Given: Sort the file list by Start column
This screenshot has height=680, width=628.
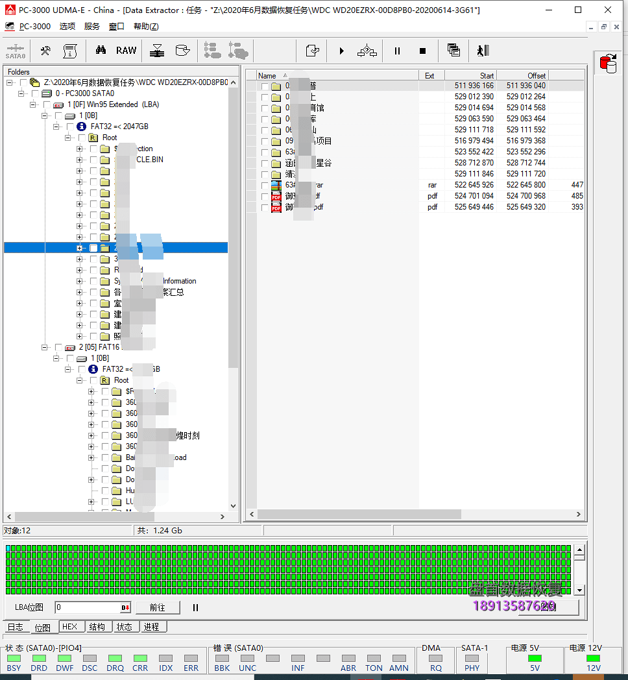Looking at the screenshot, I should [x=470, y=75].
